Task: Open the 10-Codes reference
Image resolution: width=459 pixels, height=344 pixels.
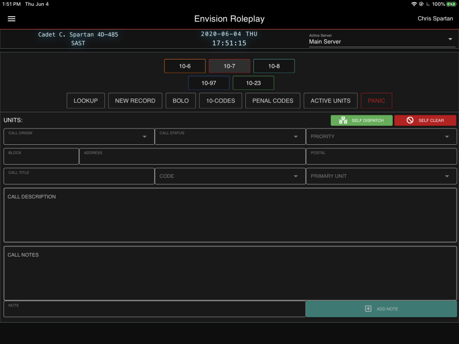Action: 220,101
